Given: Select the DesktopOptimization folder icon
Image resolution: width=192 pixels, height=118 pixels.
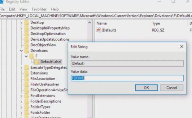Looking at the screenshot, I should pos(27,34).
